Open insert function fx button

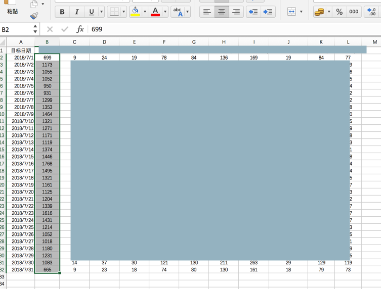point(80,29)
